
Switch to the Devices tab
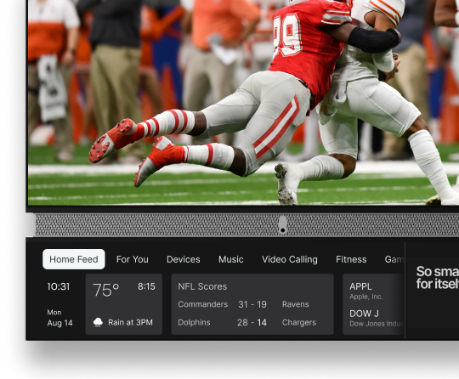point(184,259)
